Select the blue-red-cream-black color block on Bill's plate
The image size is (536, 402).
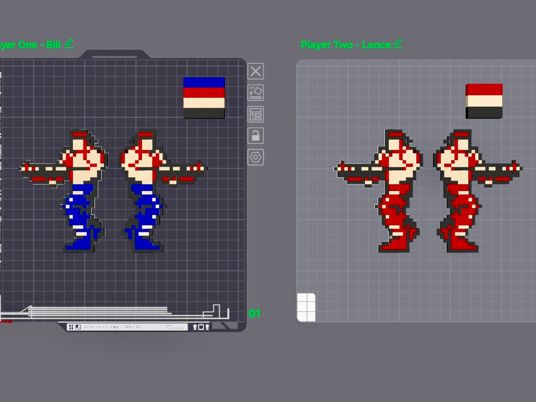204,98
